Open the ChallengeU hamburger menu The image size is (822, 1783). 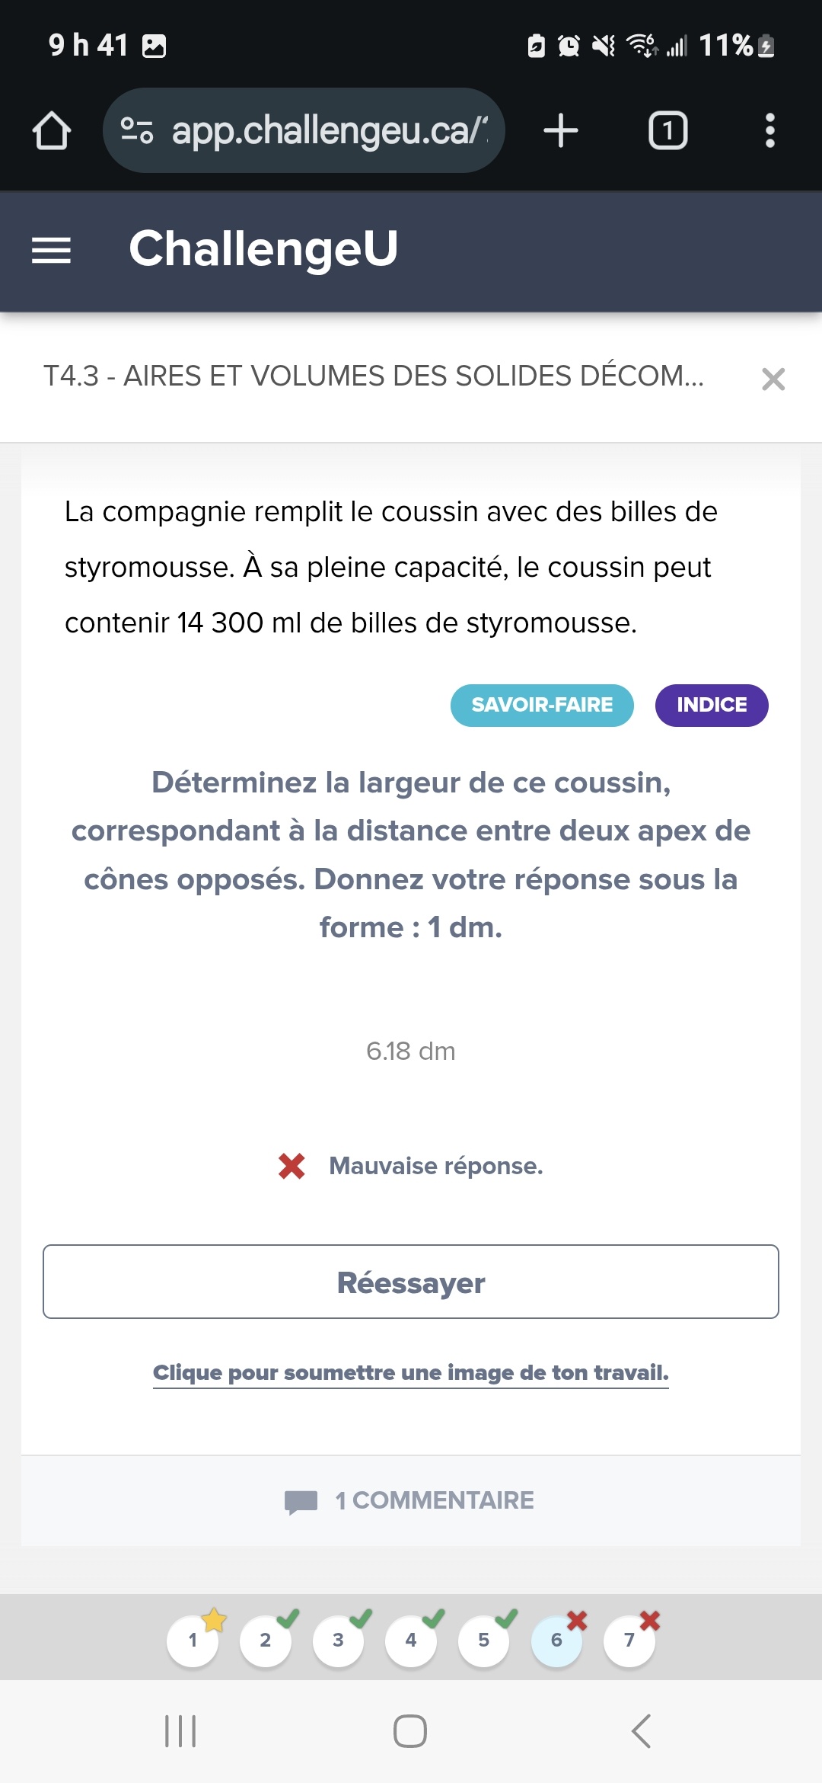51,250
